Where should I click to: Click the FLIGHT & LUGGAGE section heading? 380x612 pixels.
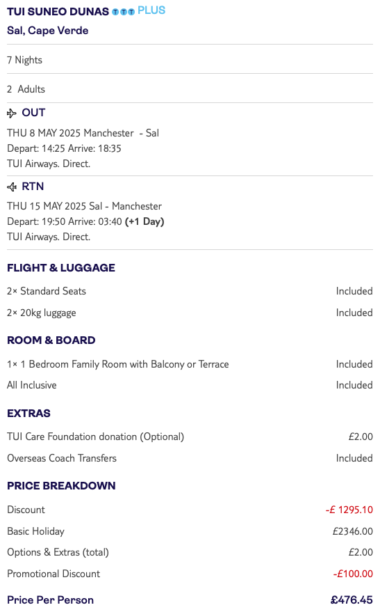click(61, 268)
